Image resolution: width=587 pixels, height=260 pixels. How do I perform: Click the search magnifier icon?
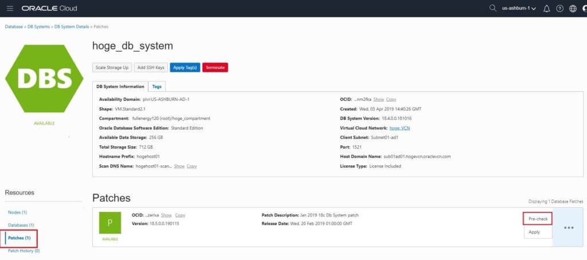point(492,9)
